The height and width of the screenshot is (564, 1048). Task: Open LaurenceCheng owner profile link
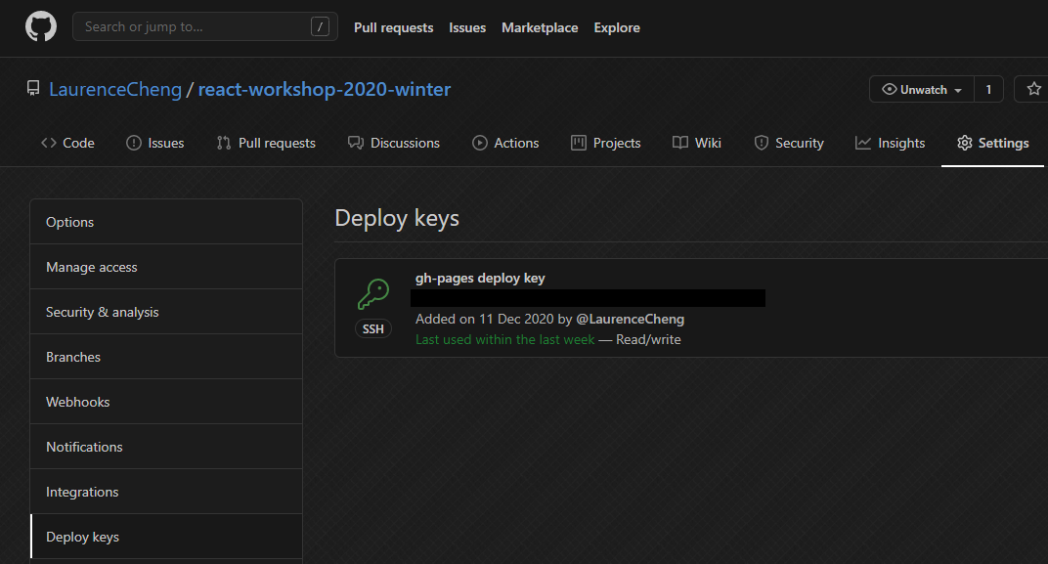click(x=115, y=89)
